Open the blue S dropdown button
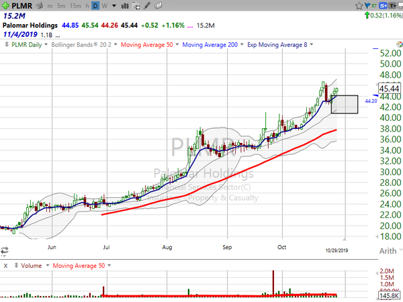Viewport: 403px width, 302px height. coord(383,5)
